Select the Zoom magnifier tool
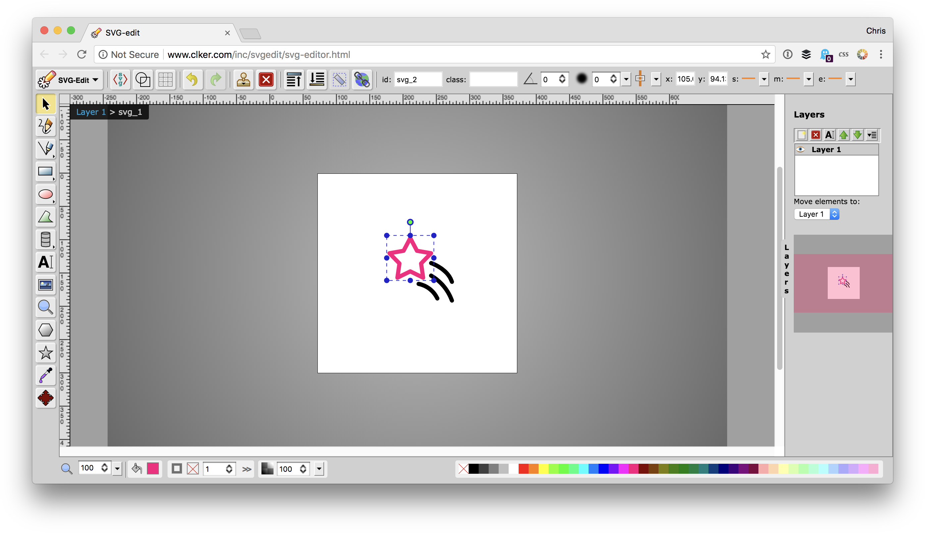The width and height of the screenshot is (925, 533). [x=45, y=308]
